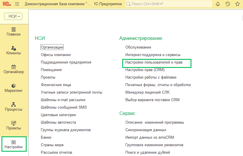Open history clock icon
Screen dimensions: 243x156
pos(228,4)
